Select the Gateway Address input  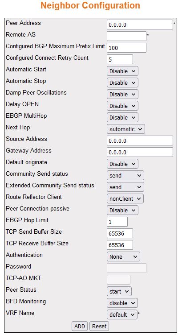pyautogui.click(x=140, y=152)
